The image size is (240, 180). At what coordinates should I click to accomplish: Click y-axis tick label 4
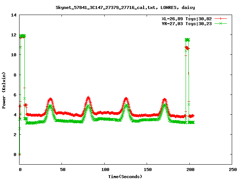pos(15,115)
